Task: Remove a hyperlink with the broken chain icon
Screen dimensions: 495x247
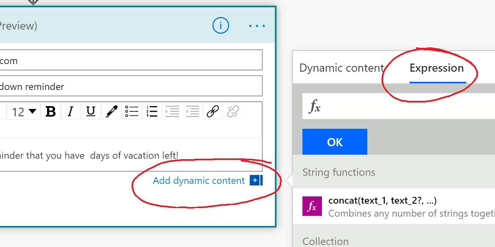Action: point(233,112)
